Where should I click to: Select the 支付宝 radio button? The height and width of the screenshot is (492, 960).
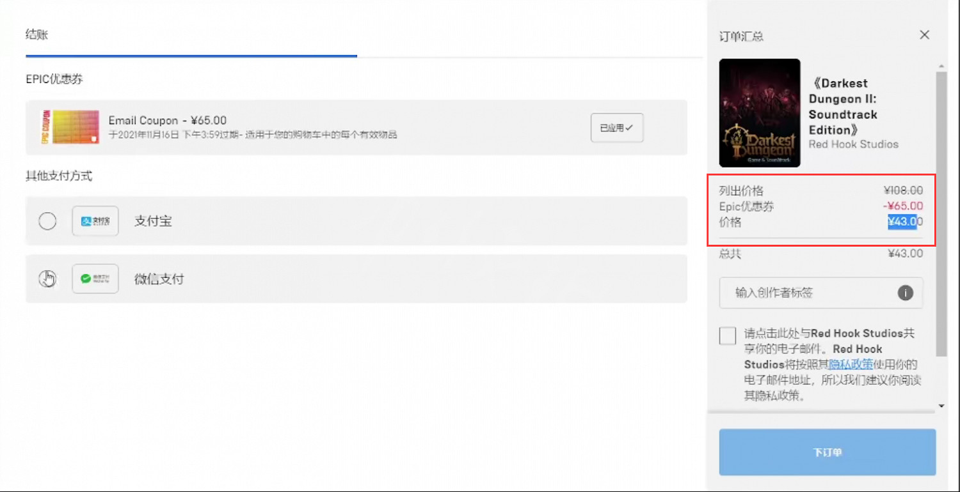(47, 221)
